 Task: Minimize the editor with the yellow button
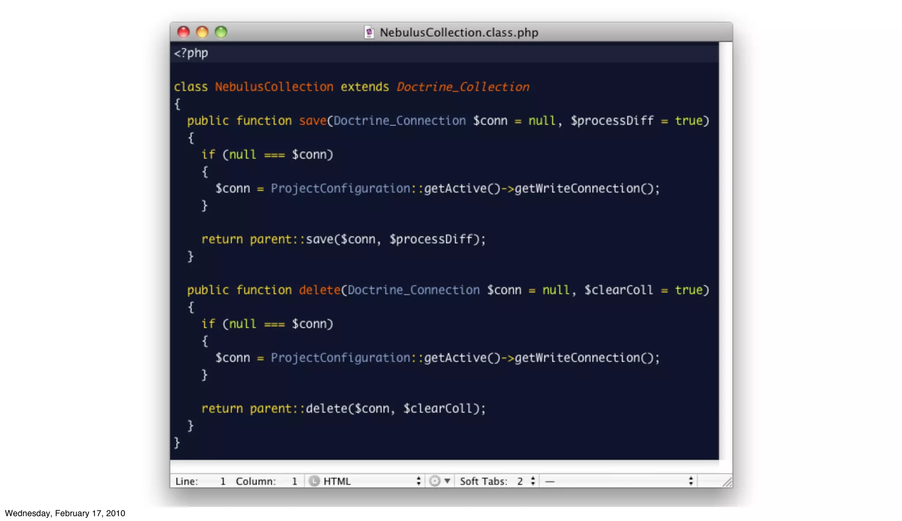tap(202, 32)
